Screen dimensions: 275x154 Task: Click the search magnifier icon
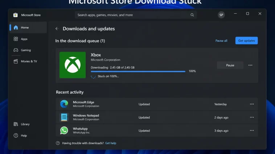pos(192,15)
